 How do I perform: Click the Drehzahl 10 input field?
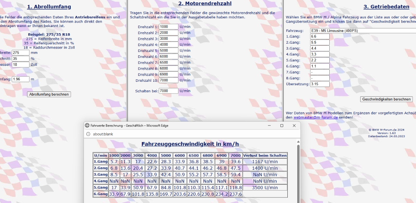[x=168, y=80]
